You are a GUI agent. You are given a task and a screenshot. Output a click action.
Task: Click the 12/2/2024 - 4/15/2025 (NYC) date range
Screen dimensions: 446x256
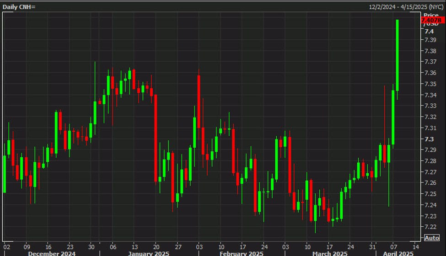406,7
